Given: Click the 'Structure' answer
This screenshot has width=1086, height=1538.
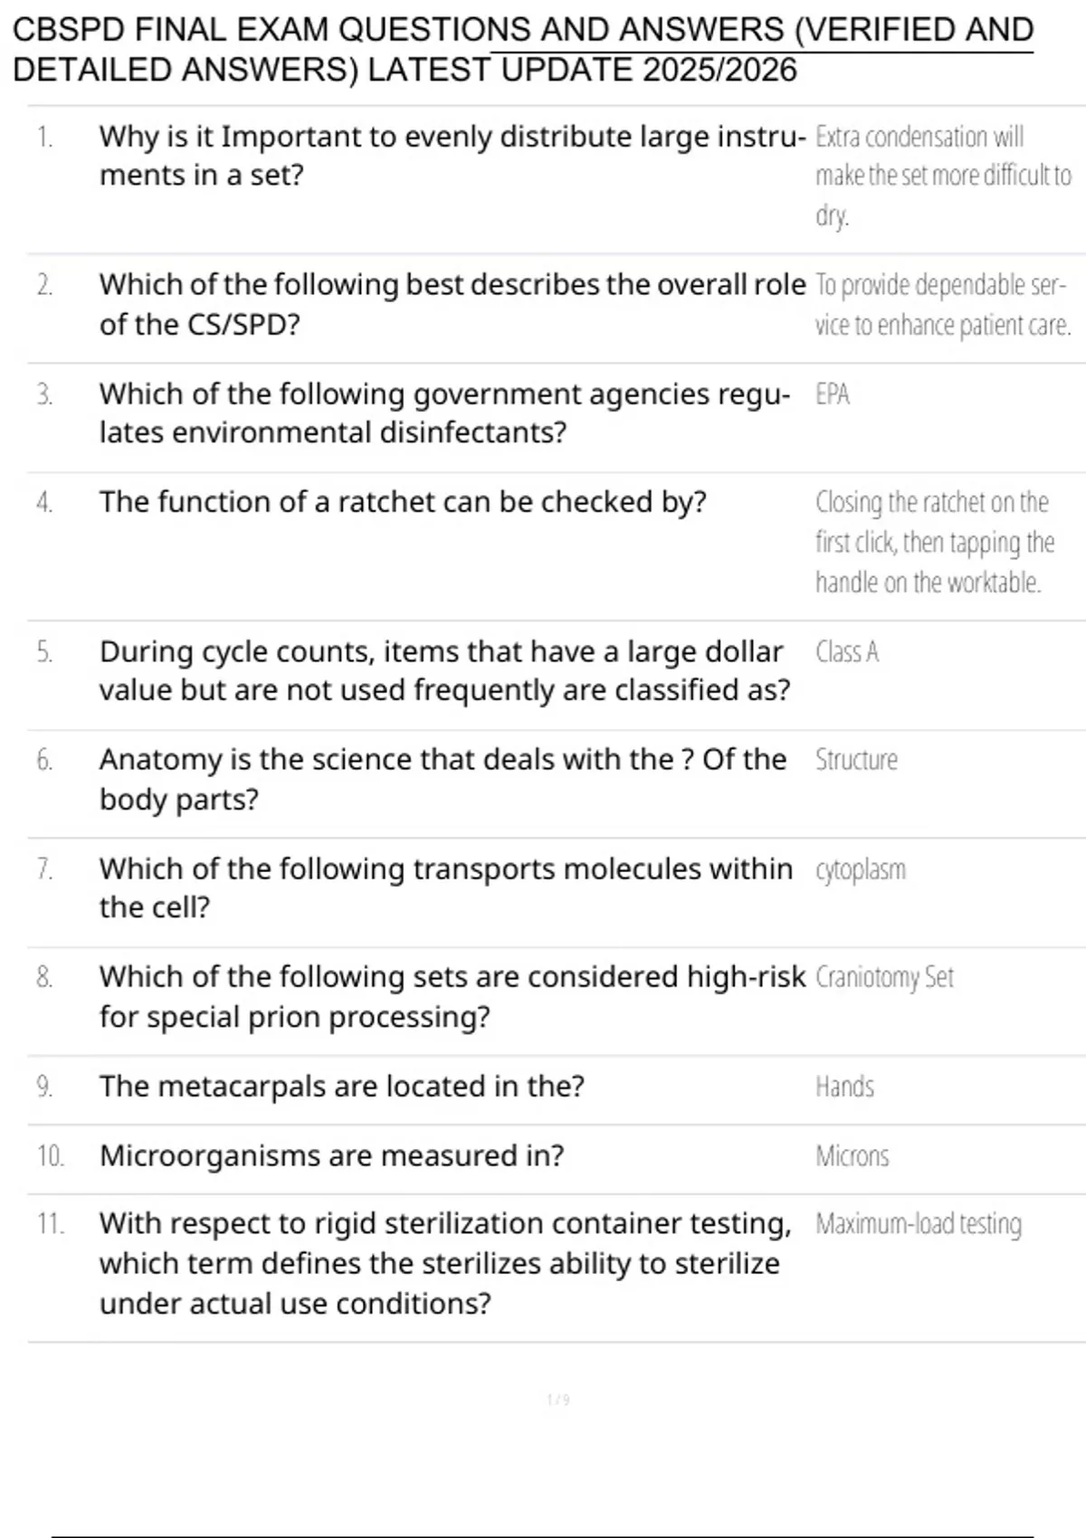Looking at the screenshot, I should click(x=856, y=759).
